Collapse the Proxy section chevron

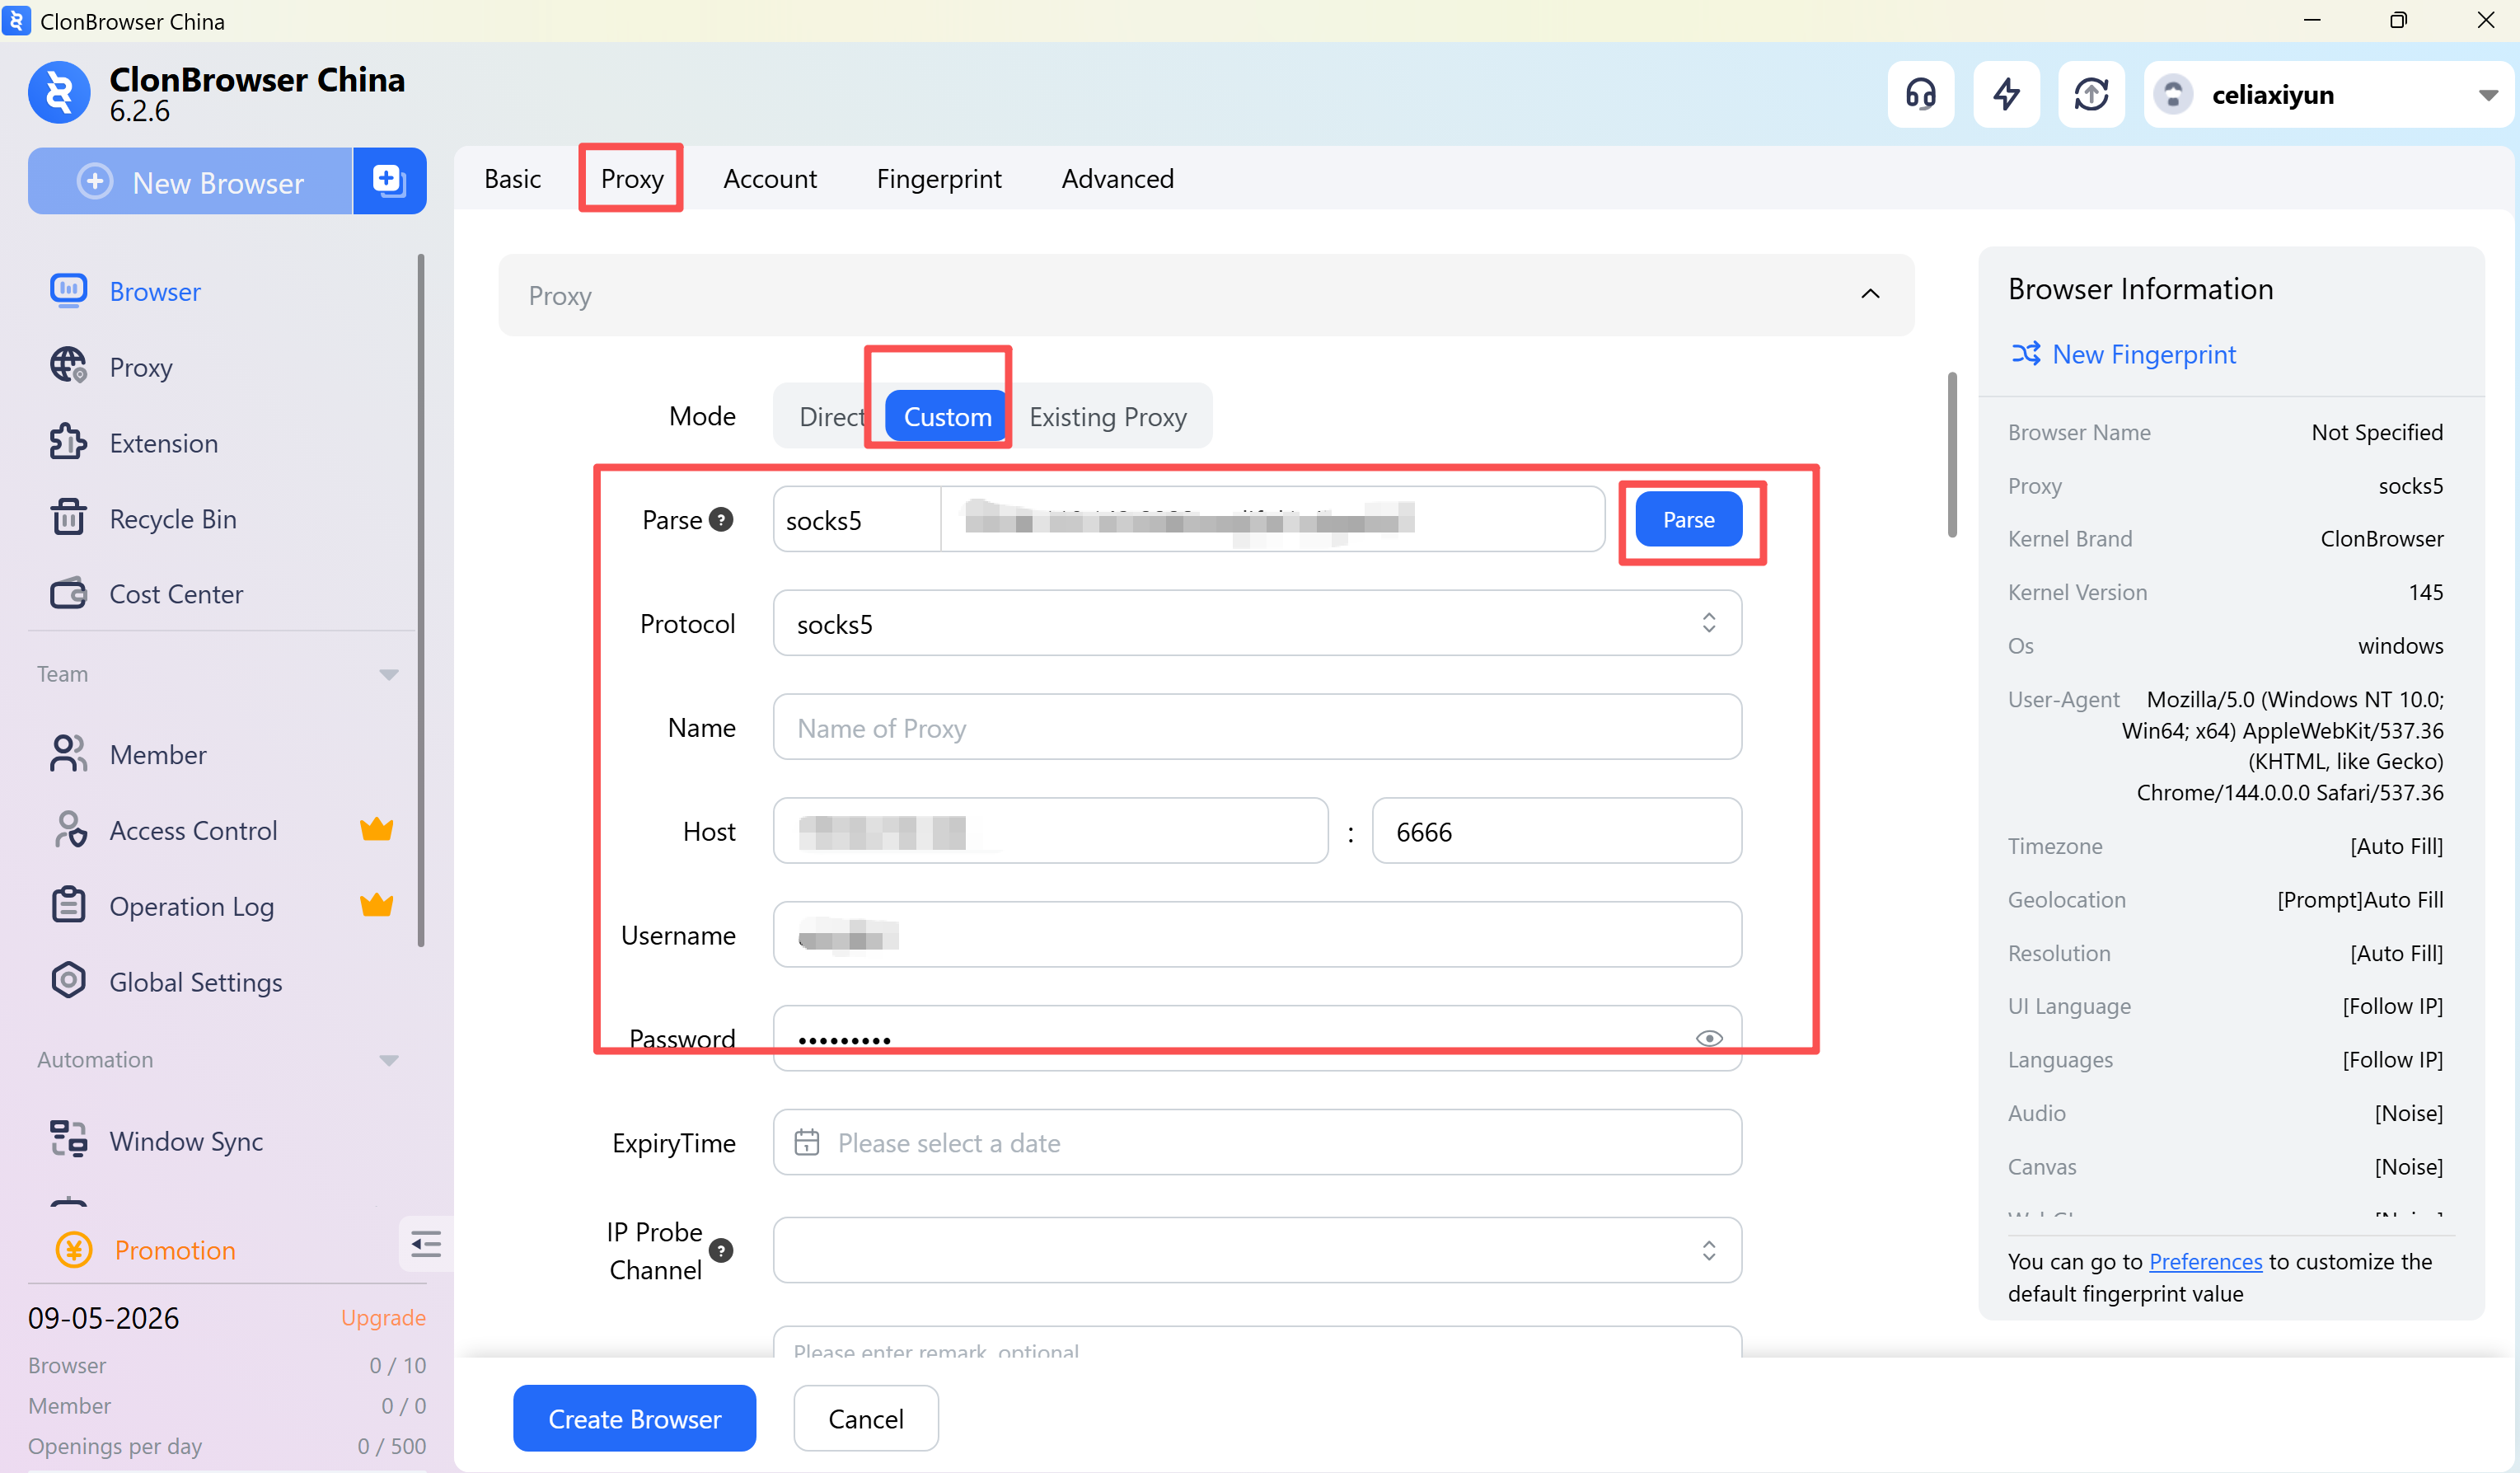tap(1869, 294)
